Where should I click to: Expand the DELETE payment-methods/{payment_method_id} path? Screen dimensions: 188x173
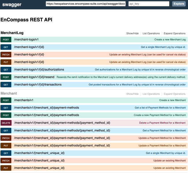[x=62, y=123]
